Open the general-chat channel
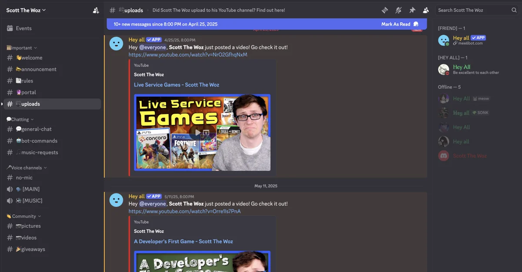 click(x=52, y=129)
